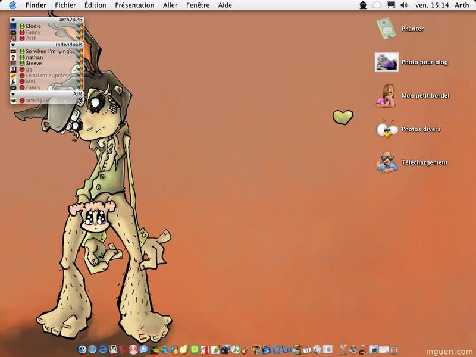Open the Téléchargement folder
476x357 pixels.
point(386,162)
